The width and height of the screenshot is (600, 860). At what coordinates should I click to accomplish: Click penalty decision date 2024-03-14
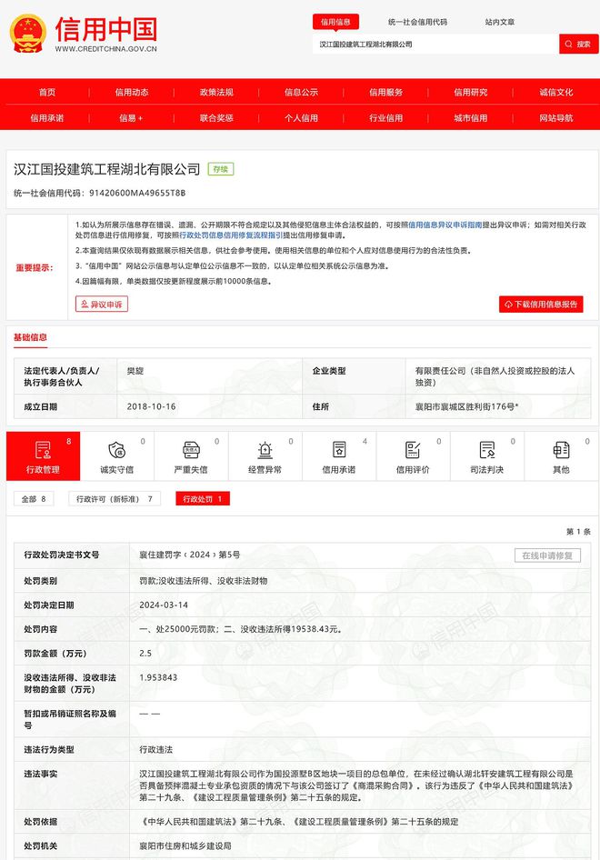click(x=164, y=605)
